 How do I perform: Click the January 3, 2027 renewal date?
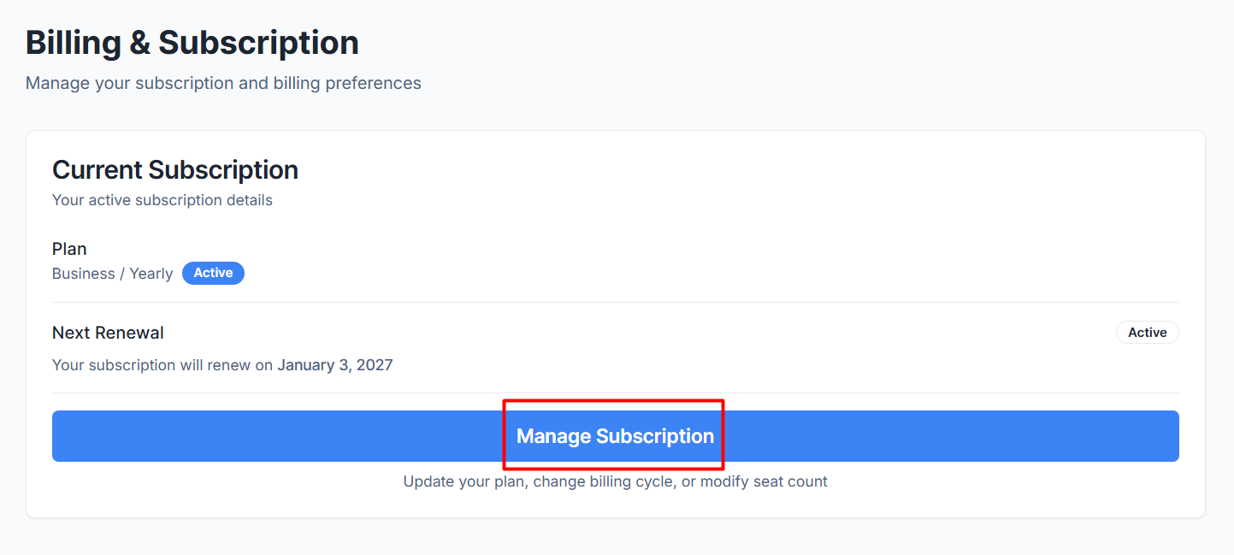point(335,365)
